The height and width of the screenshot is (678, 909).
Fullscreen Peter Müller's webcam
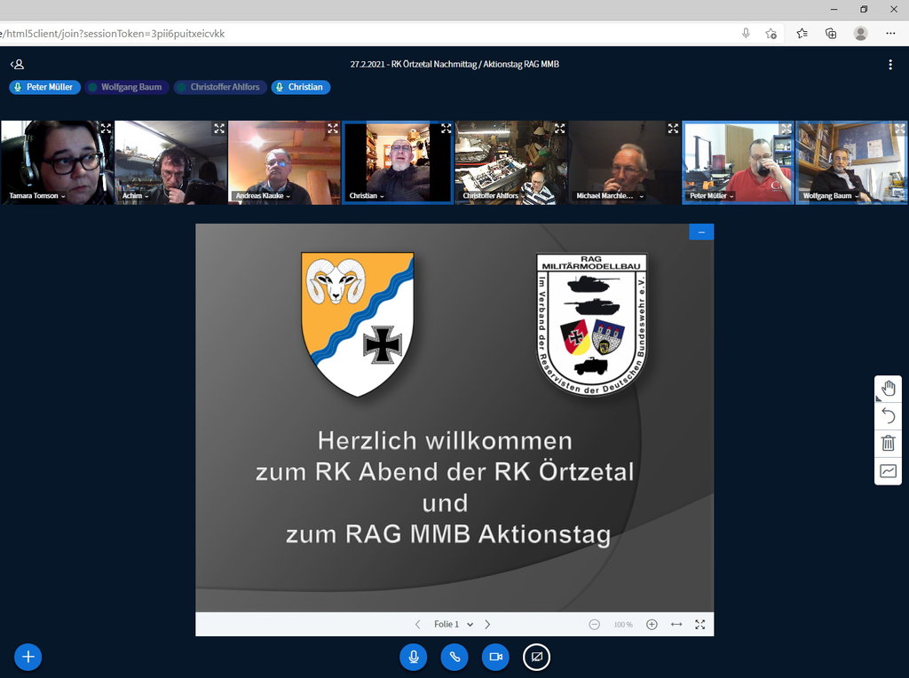[786, 129]
